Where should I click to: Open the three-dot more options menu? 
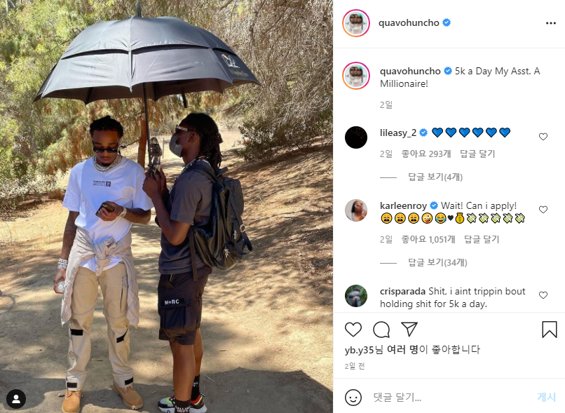tap(550, 23)
